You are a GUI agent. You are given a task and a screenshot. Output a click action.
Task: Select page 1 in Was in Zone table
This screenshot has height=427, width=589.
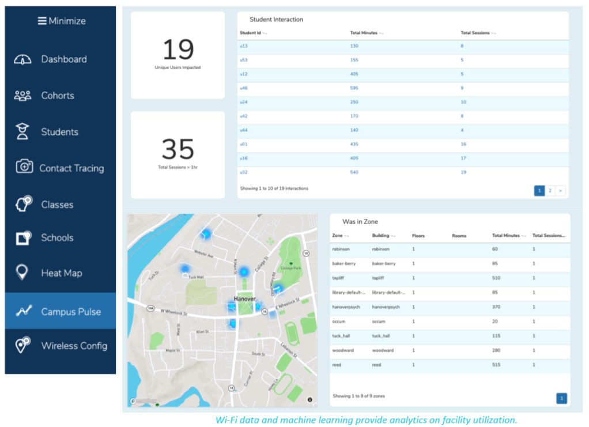[561, 398]
